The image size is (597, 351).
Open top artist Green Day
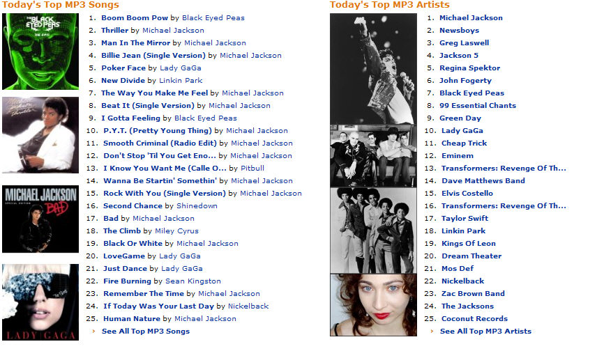(460, 118)
